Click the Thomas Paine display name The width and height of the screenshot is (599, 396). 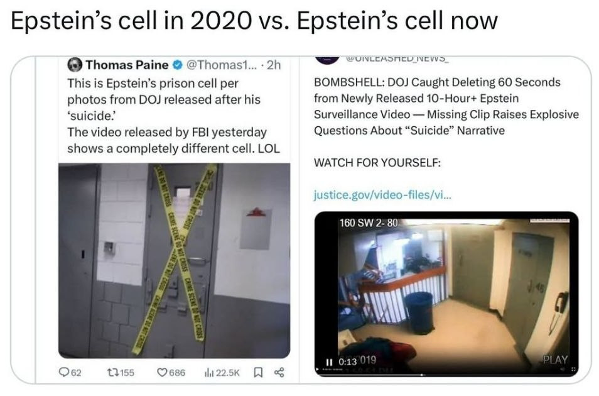click(127, 65)
